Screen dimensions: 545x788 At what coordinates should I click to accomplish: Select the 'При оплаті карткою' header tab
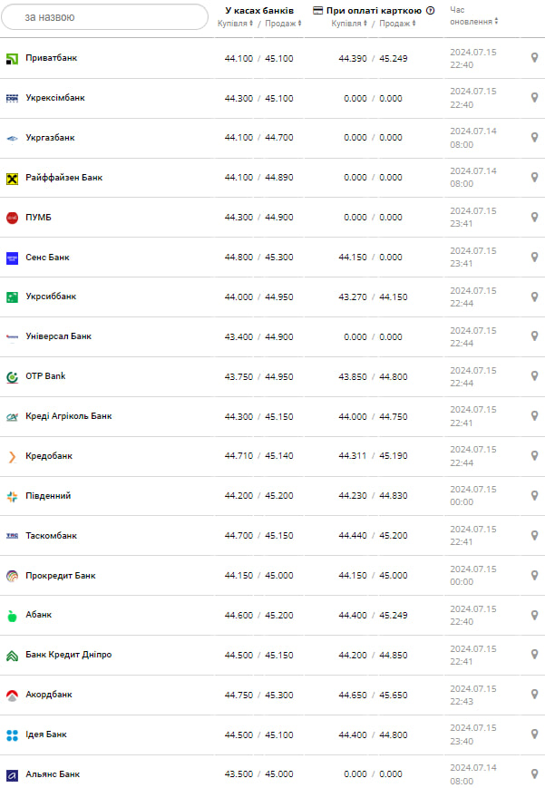coord(374,11)
